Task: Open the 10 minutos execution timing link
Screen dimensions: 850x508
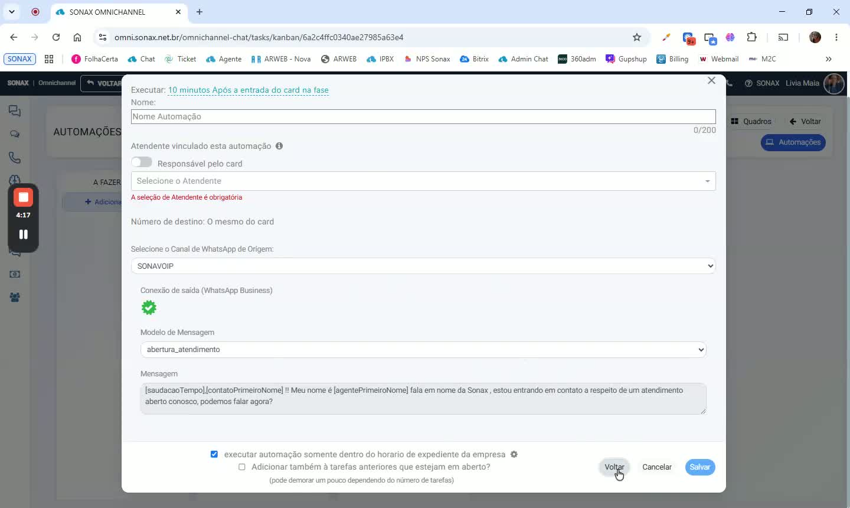Action: click(249, 90)
